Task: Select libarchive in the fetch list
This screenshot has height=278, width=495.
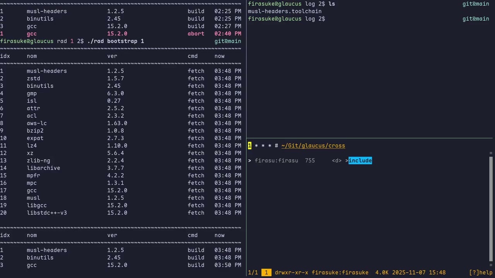Action: tap(43, 168)
